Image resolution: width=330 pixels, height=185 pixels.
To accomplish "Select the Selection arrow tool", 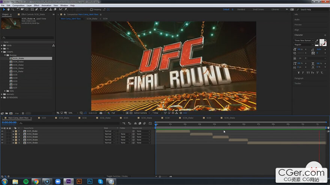I will point(4,9).
